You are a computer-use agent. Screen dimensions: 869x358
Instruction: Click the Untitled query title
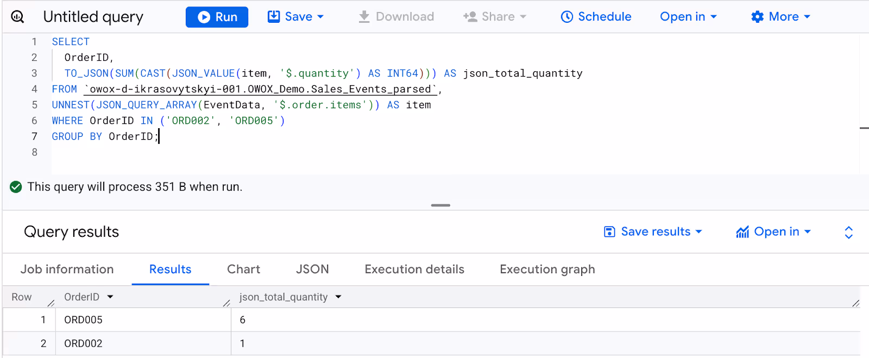point(93,17)
